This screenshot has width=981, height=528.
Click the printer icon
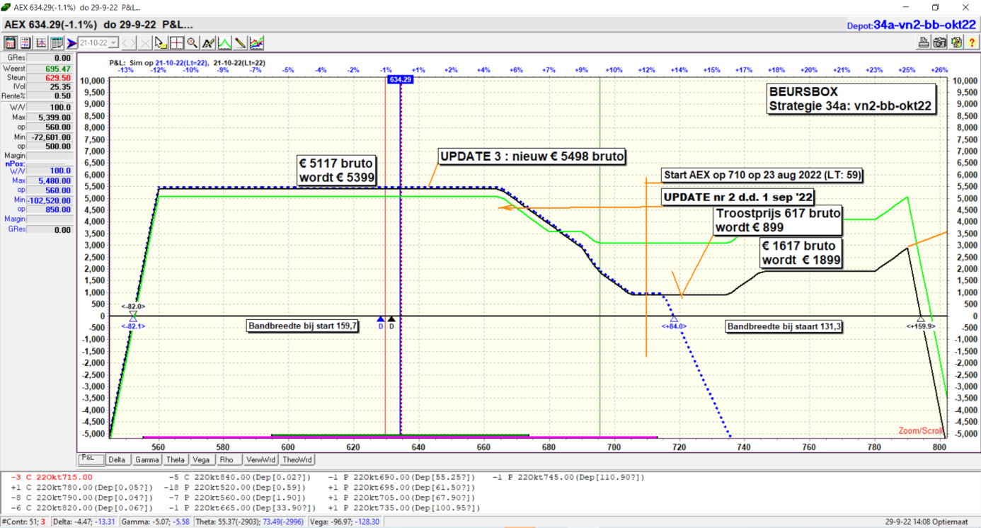click(x=924, y=43)
